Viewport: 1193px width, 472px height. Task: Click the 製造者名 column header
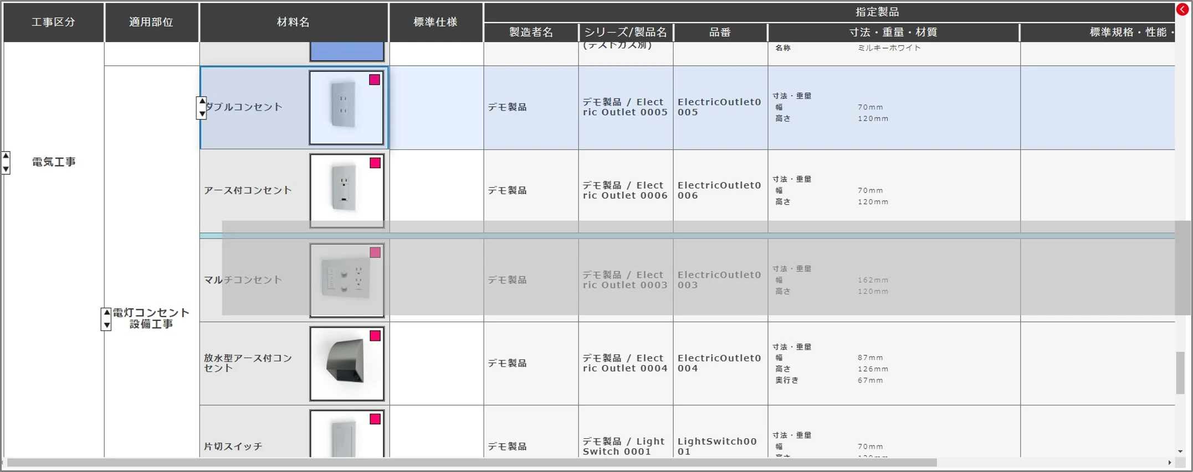(531, 32)
